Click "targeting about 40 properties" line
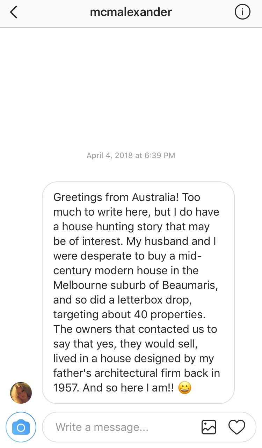Image resolution: width=262 pixels, height=448 pixels. pyautogui.click(x=129, y=314)
